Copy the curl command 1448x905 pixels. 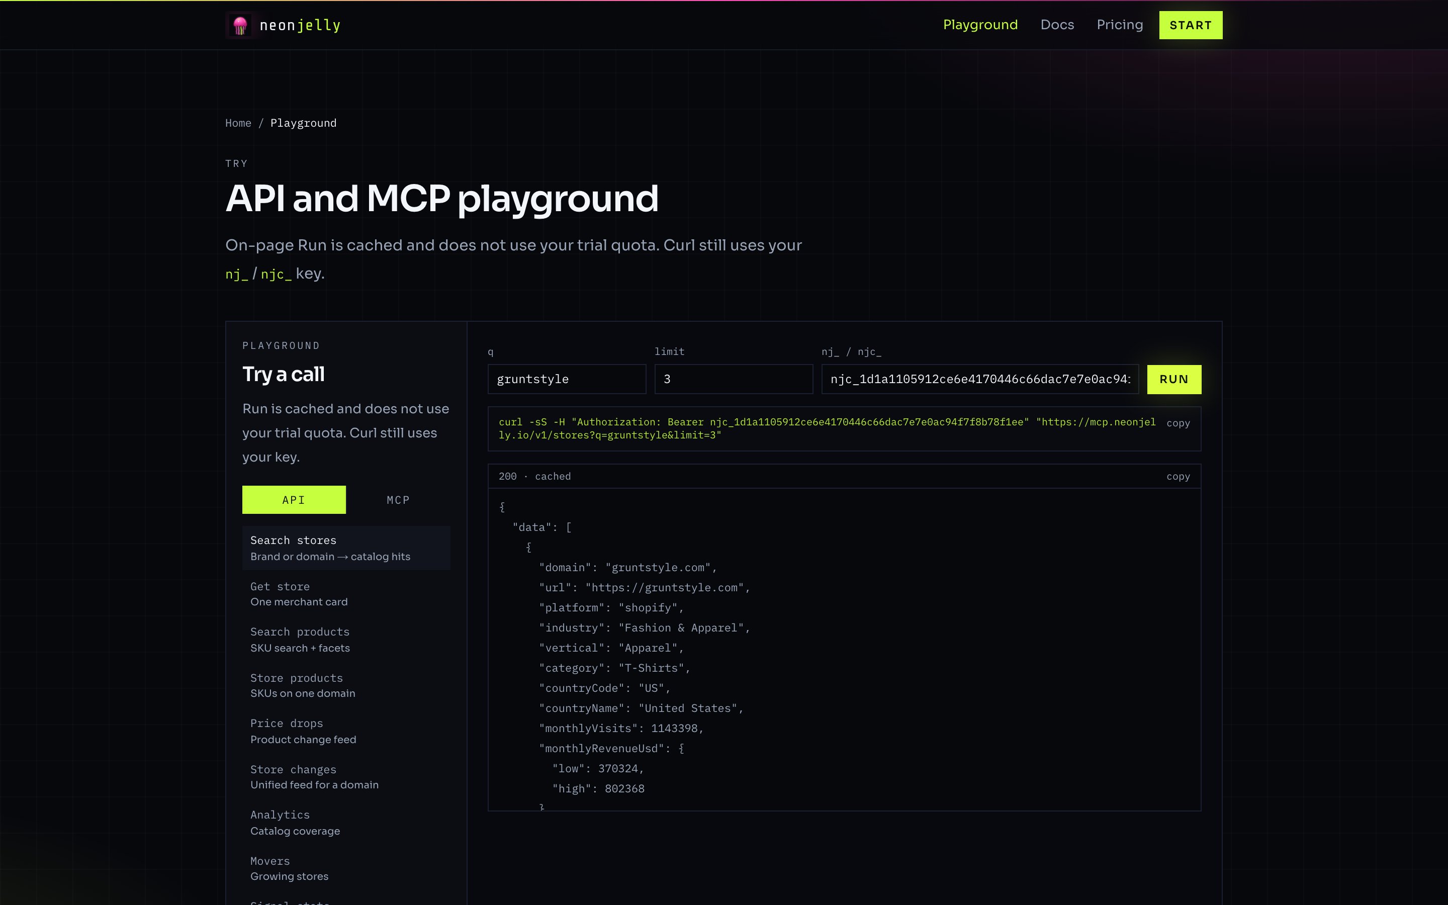[x=1178, y=423]
